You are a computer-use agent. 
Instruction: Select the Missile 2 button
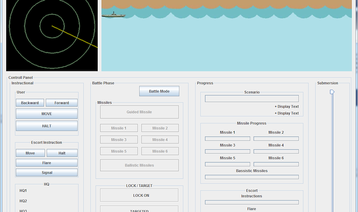[x=160, y=128]
